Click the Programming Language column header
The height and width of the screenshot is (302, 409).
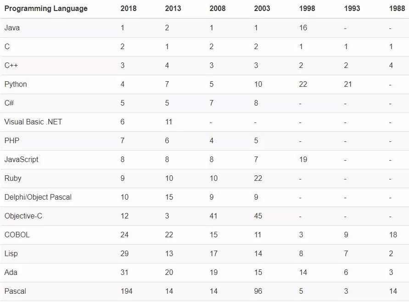pos(46,9)
